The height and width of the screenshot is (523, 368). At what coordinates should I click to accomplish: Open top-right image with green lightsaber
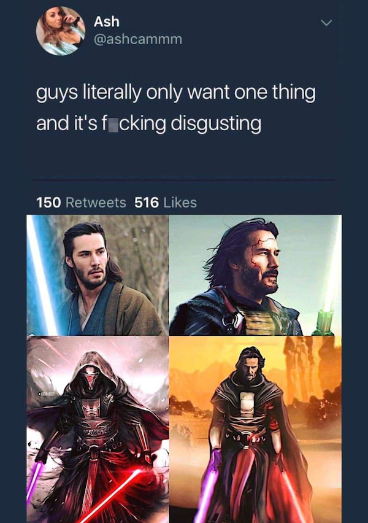[x=255, y=275]
